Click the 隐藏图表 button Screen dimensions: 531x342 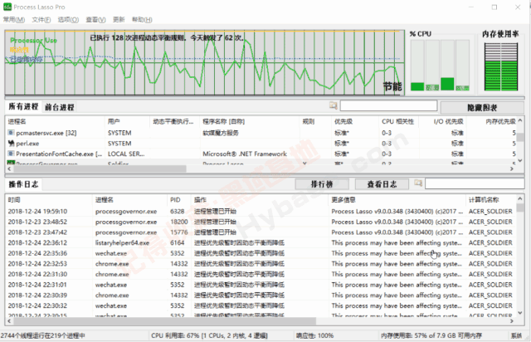pyautogui.click(x=482, y=108)
